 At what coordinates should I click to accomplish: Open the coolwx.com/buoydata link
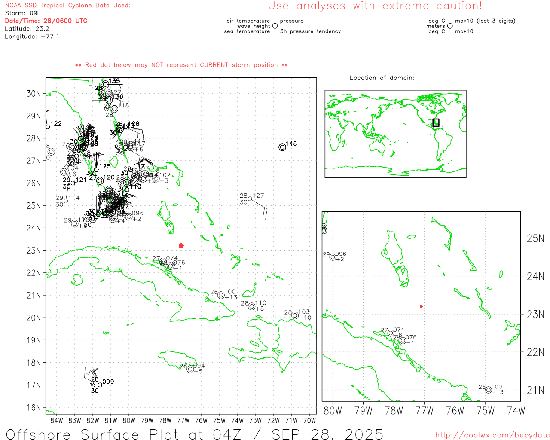click(492, 435)
